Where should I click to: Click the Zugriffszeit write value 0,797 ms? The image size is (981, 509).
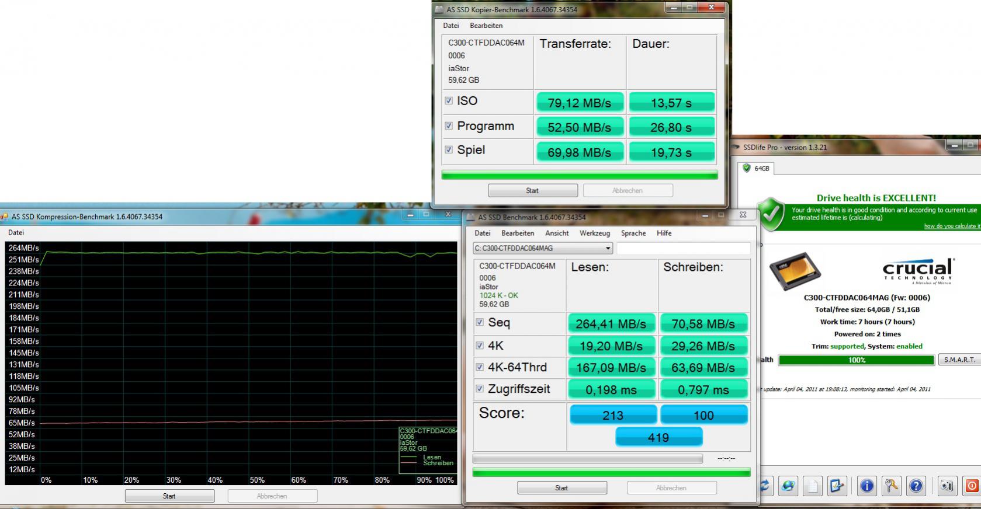(703, 389)
